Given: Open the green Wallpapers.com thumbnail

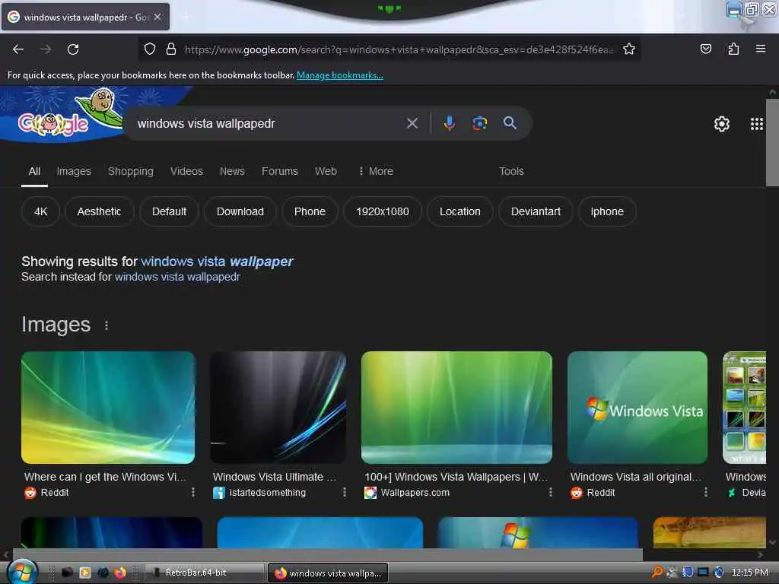Looking at the screenshot, I should click(456, 408).
